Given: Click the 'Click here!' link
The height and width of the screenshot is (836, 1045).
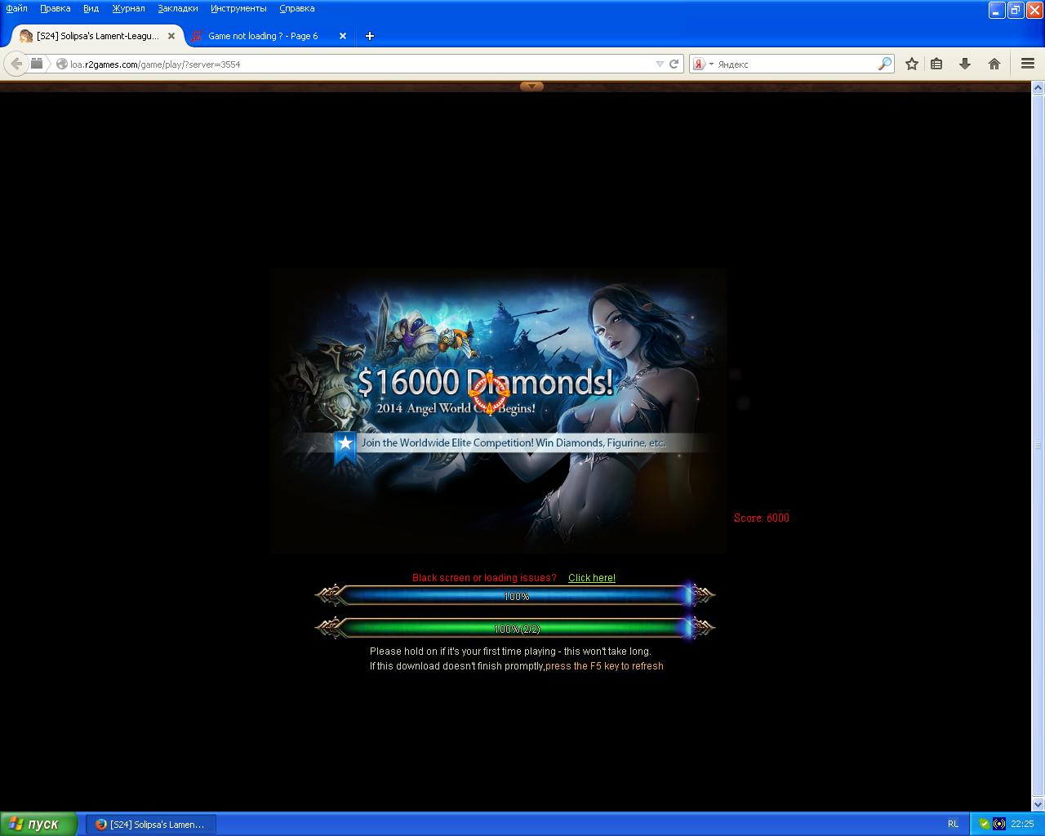Looking at the screenshot, I should (591, 578).
